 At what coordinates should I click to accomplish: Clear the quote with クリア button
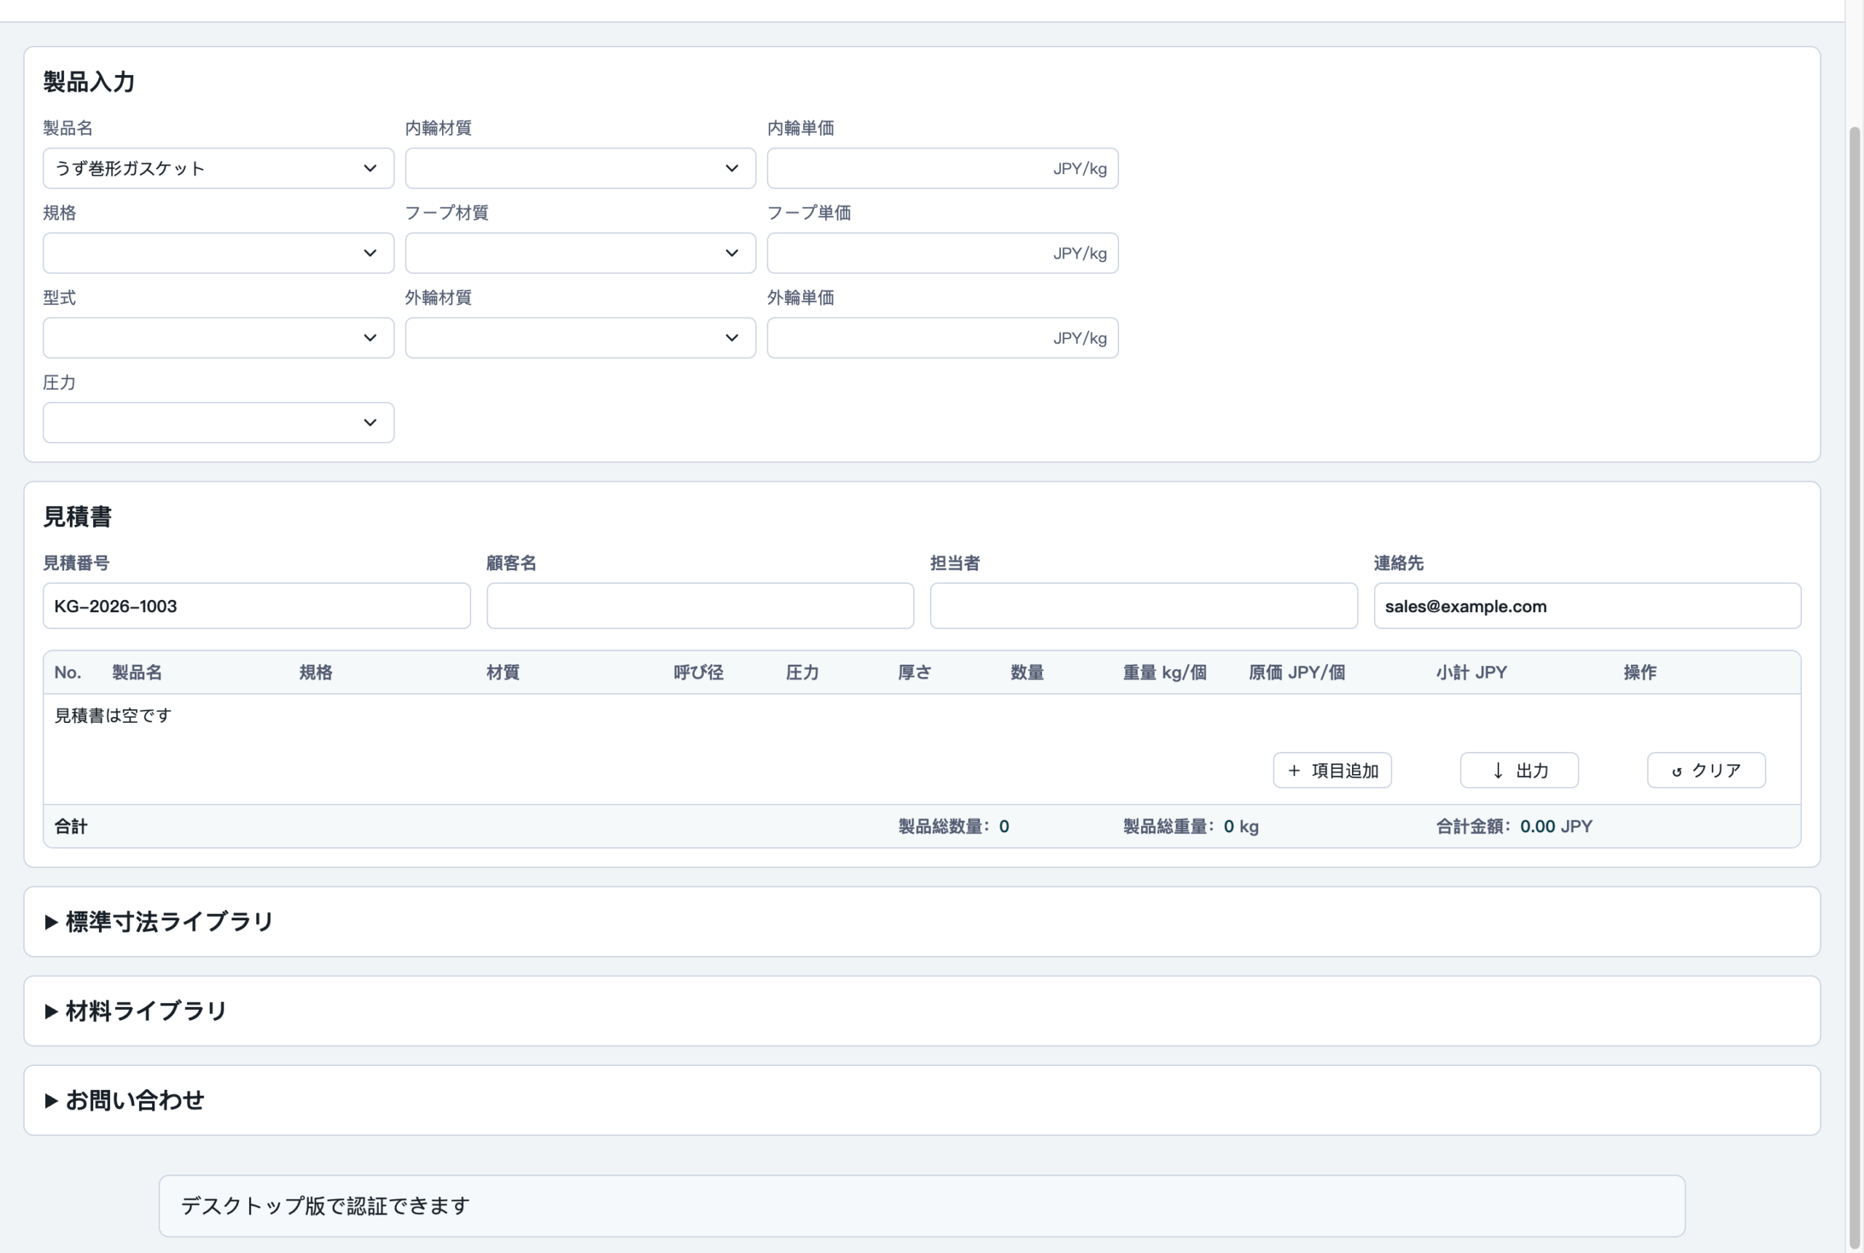(1706, 770)
